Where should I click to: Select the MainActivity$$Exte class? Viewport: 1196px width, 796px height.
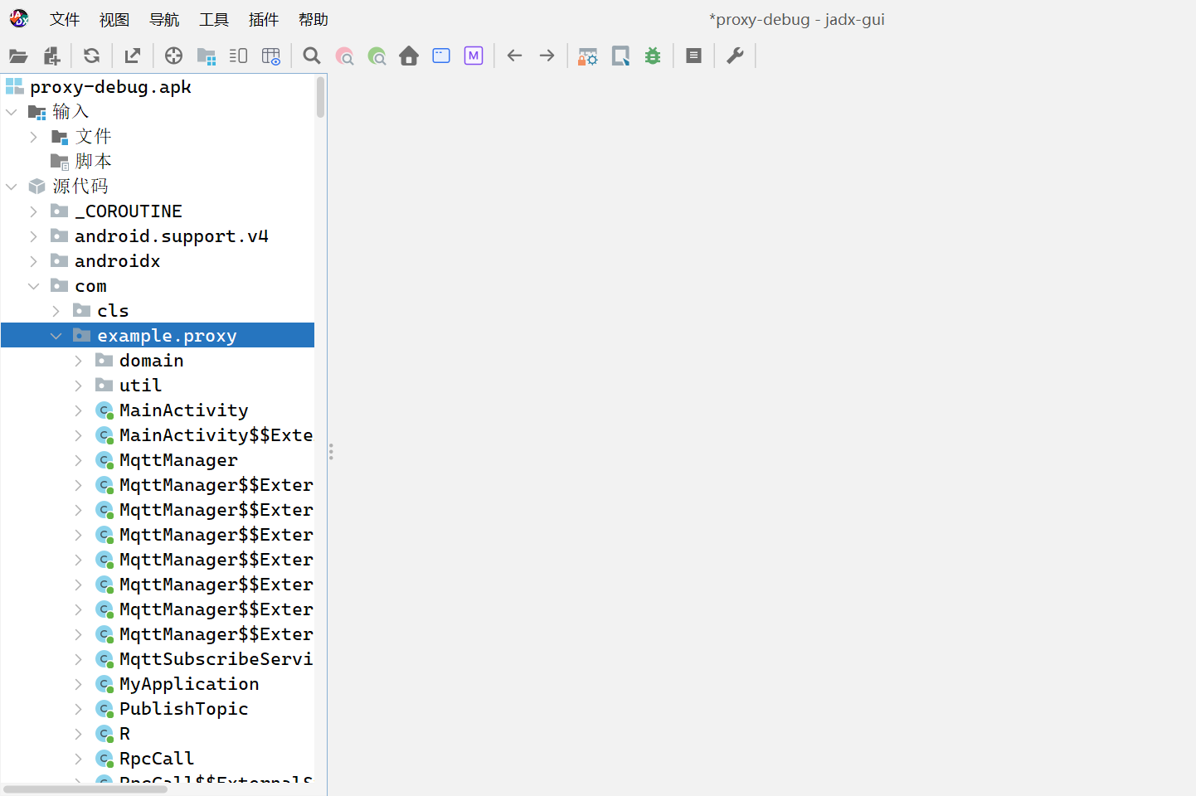pyautogui.click(x=216, y=435)
